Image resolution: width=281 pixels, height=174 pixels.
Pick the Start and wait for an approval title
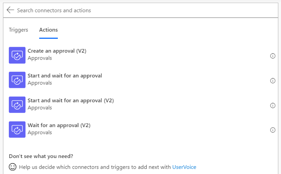[x=65, y=76]
